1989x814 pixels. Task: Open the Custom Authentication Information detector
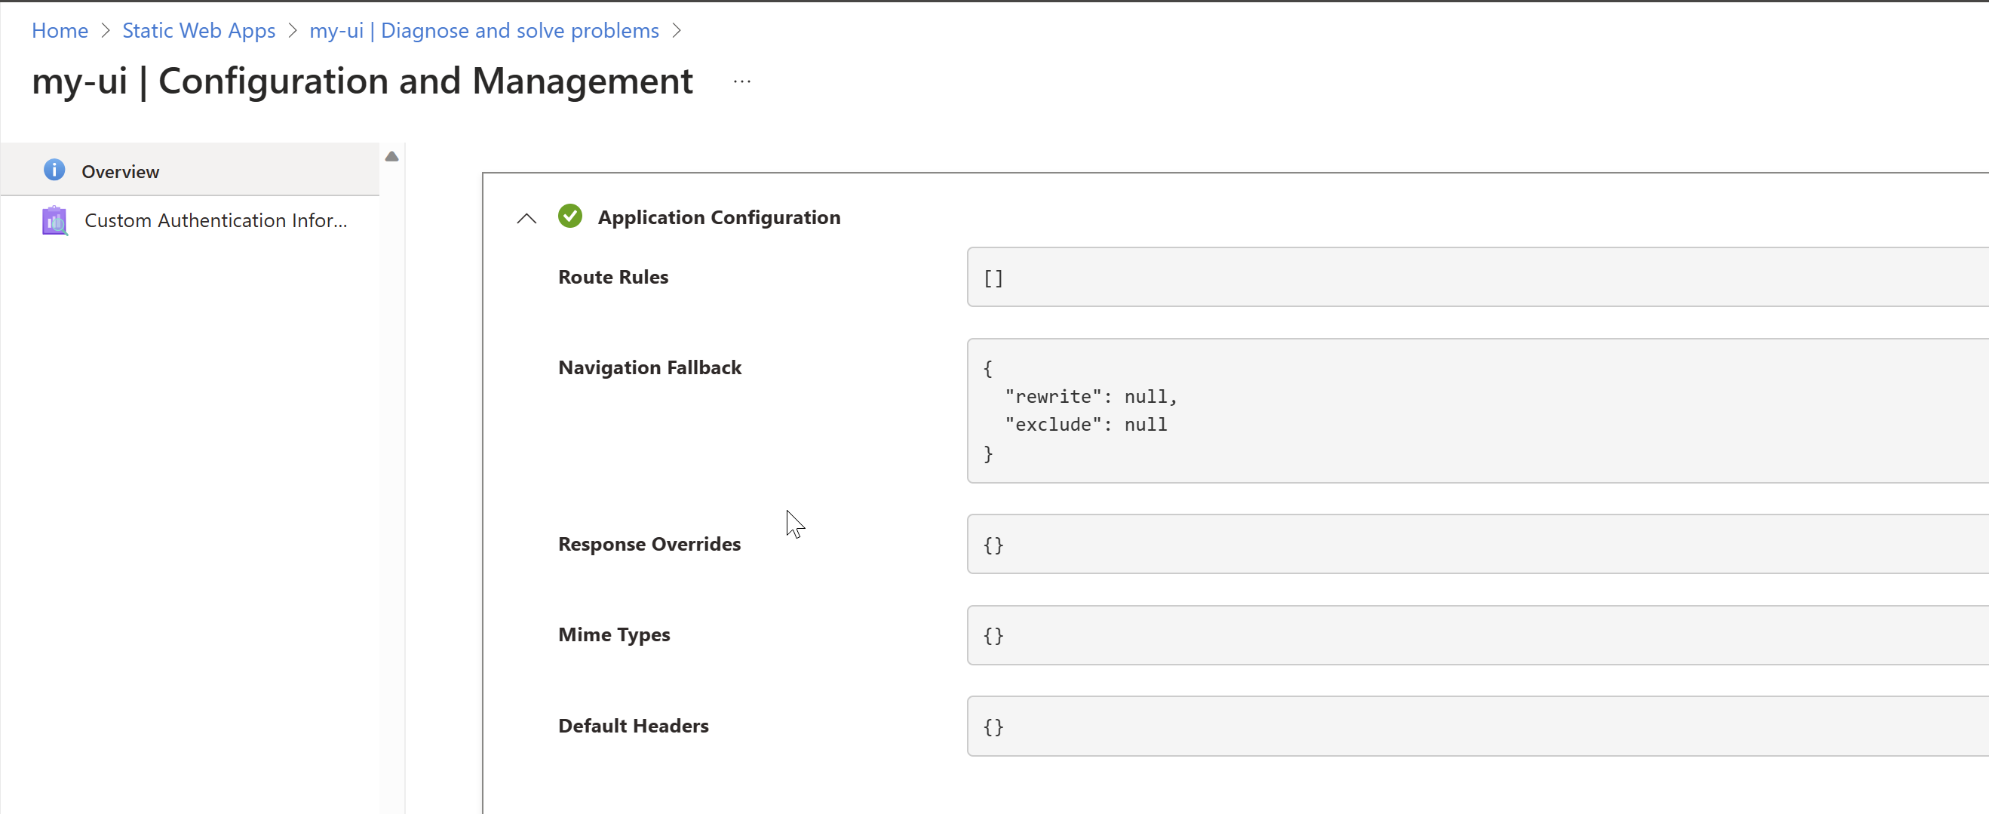pos(215,220)
